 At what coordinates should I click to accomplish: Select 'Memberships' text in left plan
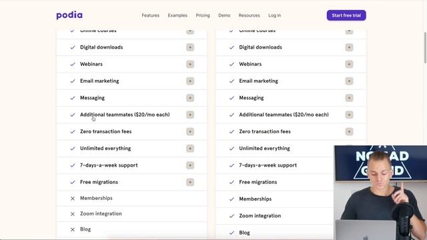coord(96,198)
